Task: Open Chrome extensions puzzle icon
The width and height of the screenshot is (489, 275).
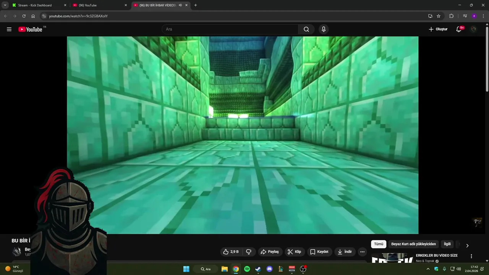Action: (452, 16)
